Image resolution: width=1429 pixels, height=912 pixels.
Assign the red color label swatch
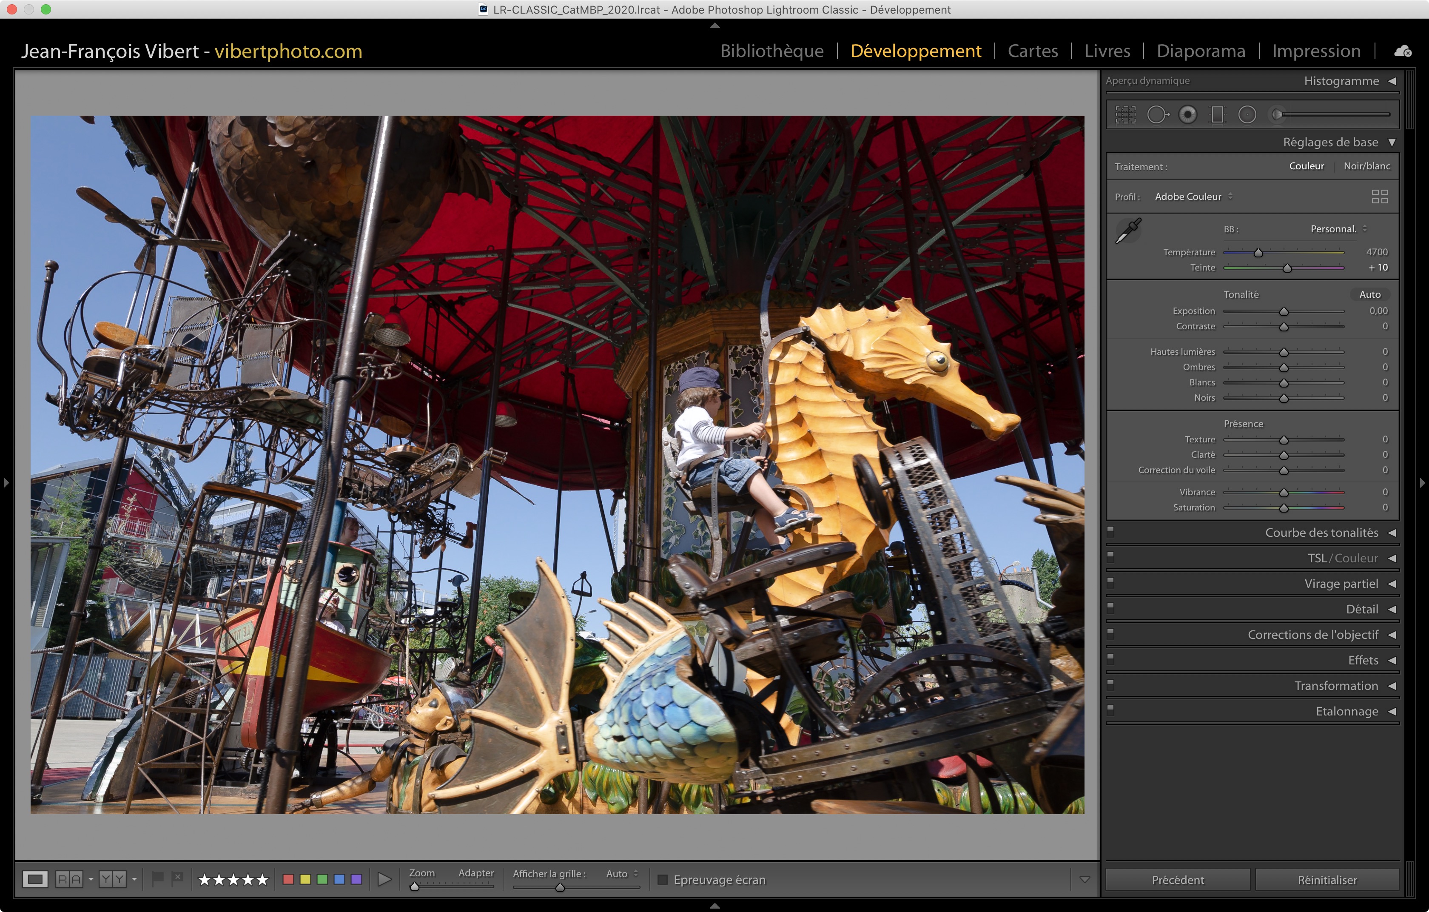coord(288,879)
